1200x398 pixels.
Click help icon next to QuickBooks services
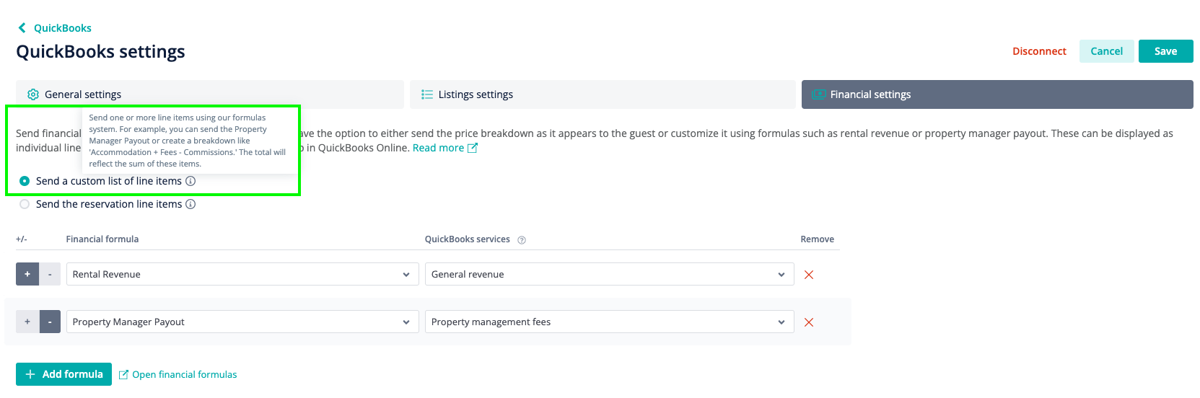[522, 240]
